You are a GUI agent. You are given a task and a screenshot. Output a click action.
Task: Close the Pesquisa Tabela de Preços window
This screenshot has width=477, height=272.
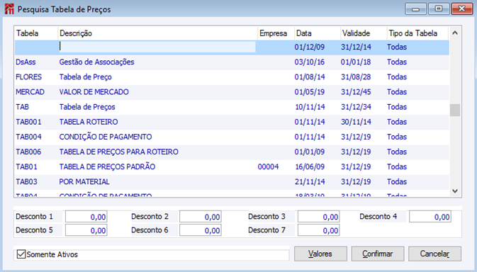[x=462, y=9]
